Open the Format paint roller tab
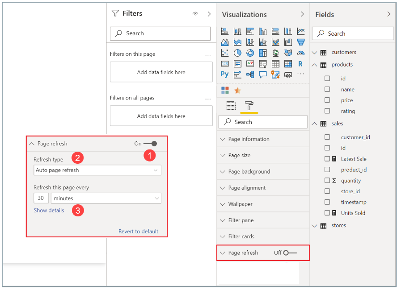The height and width of the screenshot is (290, 397). (x=249, y=106)
